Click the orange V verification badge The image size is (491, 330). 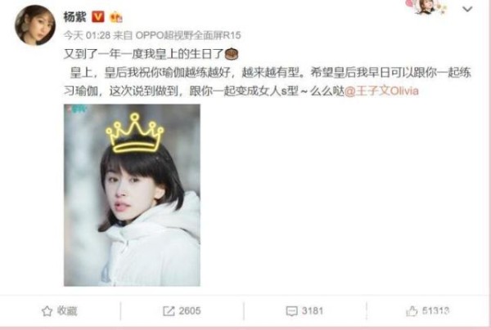[97, 16]
